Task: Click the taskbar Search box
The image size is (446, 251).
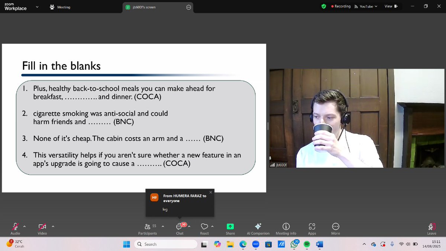Action: [x=166, y=244]
